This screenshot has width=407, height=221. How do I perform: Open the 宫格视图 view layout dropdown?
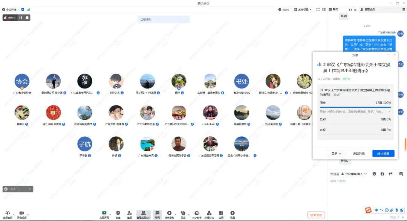click(x=303, y=9)
